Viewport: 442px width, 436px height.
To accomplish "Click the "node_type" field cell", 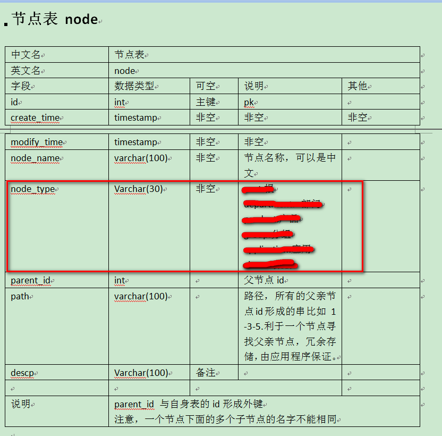I will 33,189.
